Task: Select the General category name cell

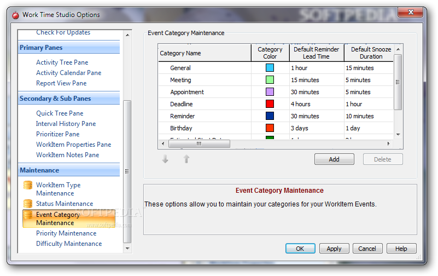Action: tap(205, 68)
